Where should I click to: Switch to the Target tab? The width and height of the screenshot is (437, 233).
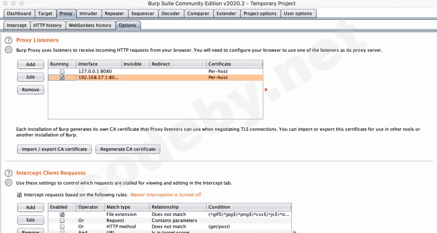click(45, 14)
